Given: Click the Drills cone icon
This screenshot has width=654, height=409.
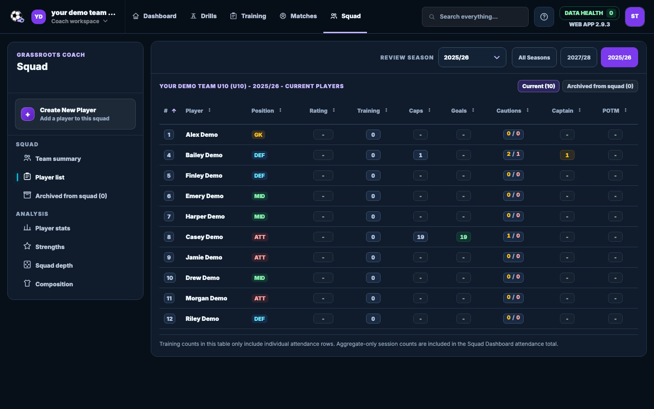Looking at the screenshot, I should tap(193, 16).
